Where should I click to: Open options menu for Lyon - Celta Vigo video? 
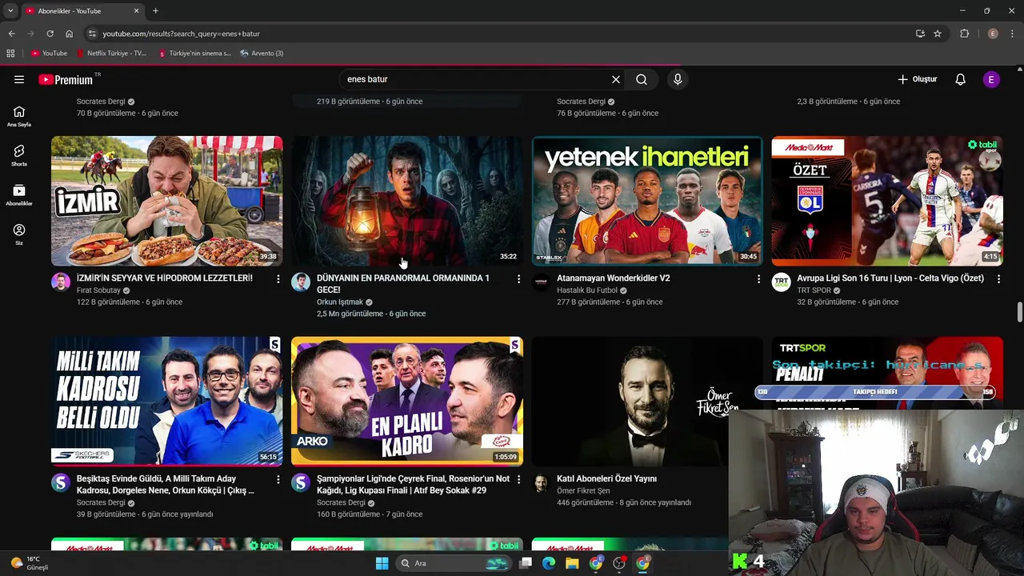[999, 278]
